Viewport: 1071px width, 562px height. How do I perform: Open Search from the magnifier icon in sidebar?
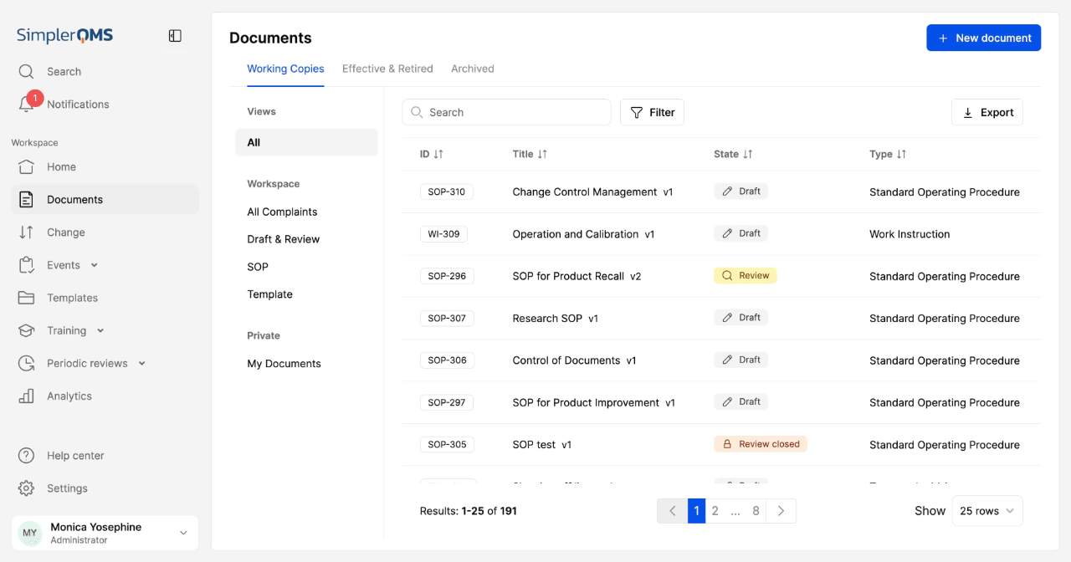26,72
